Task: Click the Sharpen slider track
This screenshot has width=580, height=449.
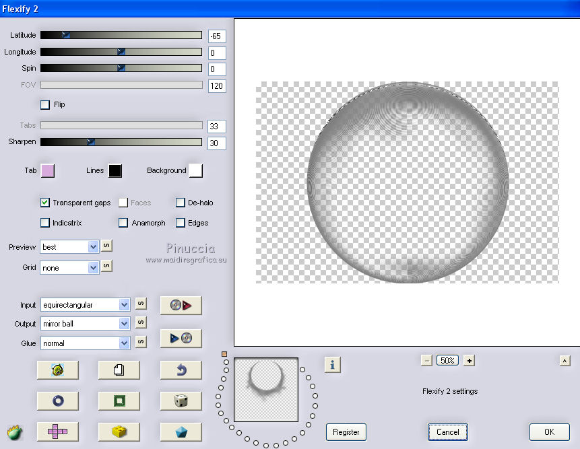Action: (121, 142)
